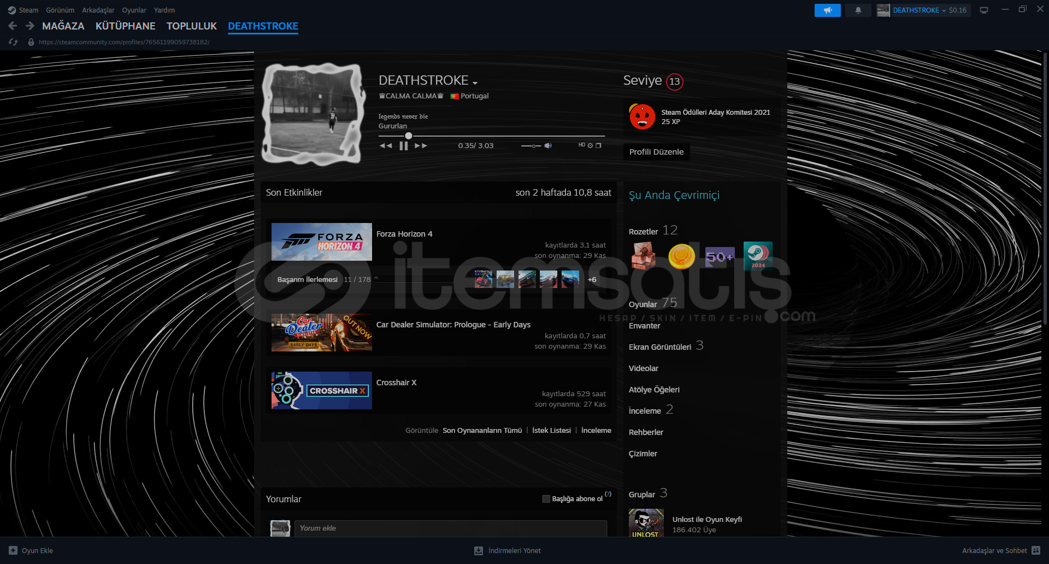1049x564 pixels.
Task: Toggle HD quality in the music player
Action: [x=582, y=145]
